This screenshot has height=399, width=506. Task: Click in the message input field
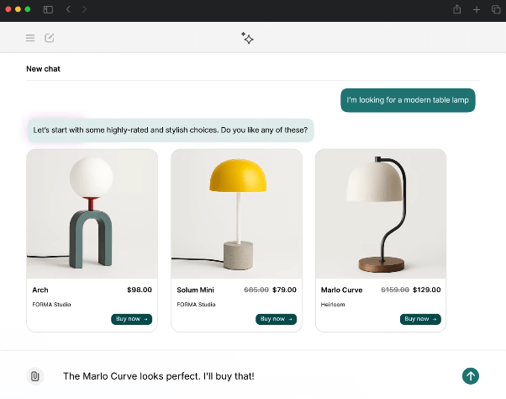(x=255, y=376)
